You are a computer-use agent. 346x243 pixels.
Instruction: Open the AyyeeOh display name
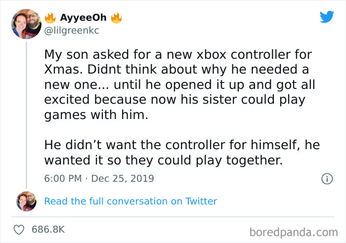pyautogui.click(x=83, y=18)
